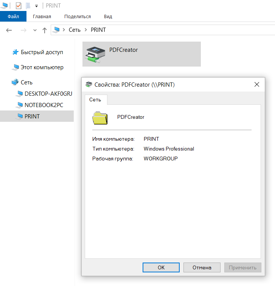Open the Customize Quick Access Toolbar dropdown
The width and height of the screenshot is (275, 286).
click(36, 6)
